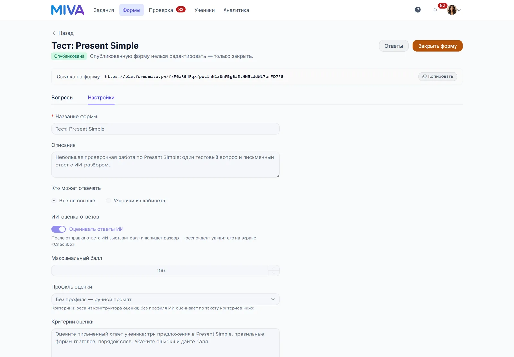Click the Опубликована status badge
This screenshot has width=514, height=357.
pos(69,56)
